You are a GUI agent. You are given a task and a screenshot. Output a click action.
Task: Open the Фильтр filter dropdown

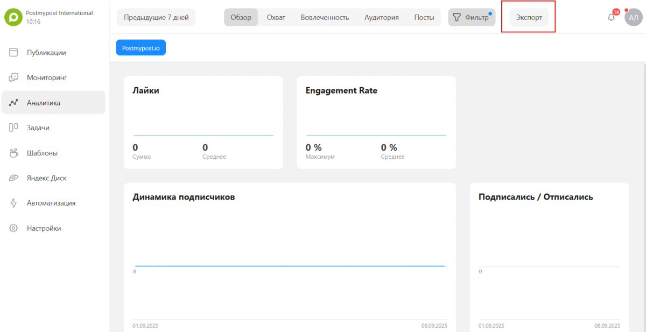[x=471, y=17]
